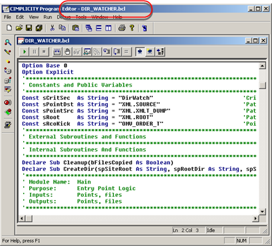Tile windows horizontally via the toolbar icon
The width and height of the screenshot is (272, 246).
(98, 28)
